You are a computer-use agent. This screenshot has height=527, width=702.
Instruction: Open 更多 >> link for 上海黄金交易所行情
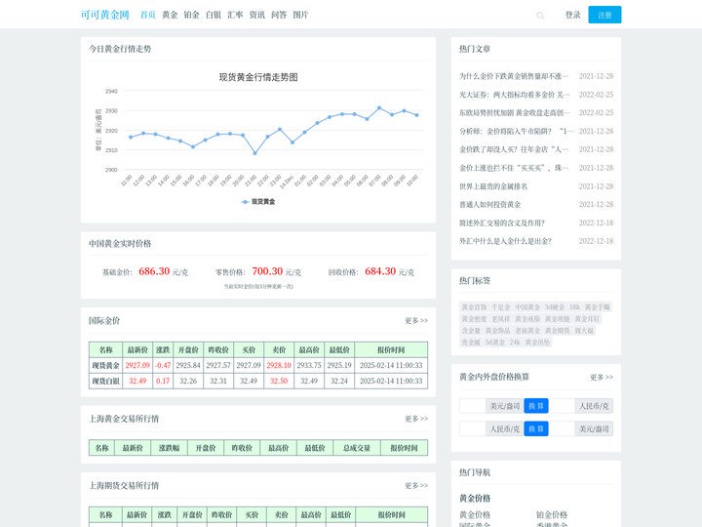tap(416, 419)
